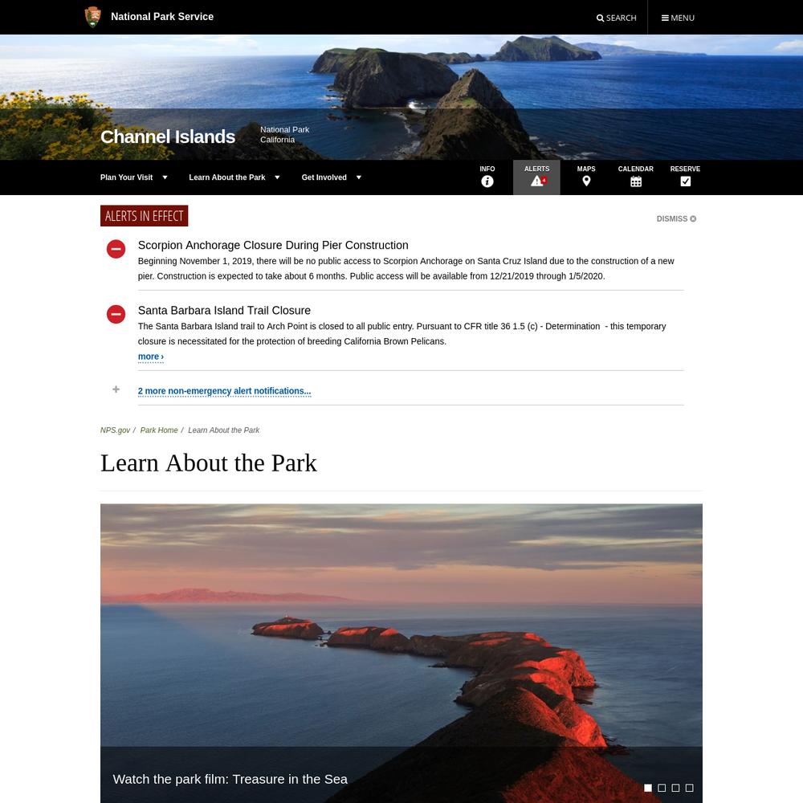Expand the Plan Your Visit dropdown
The width and height of the screenshot is (803, 803).
point(133,177)
